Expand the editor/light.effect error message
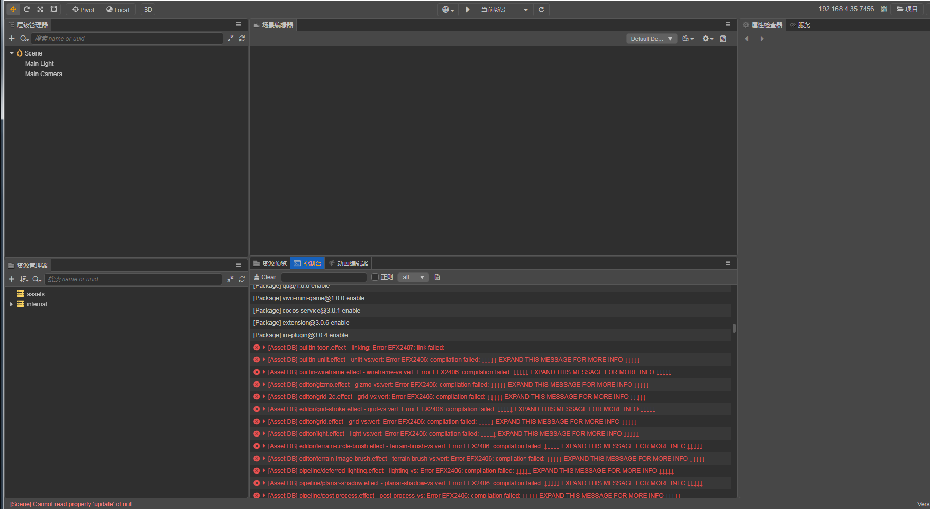 tap(264, 434)
